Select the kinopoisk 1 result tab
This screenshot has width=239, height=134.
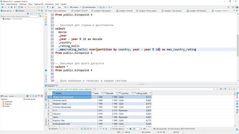pyautogui.click(x=51, y=86)
